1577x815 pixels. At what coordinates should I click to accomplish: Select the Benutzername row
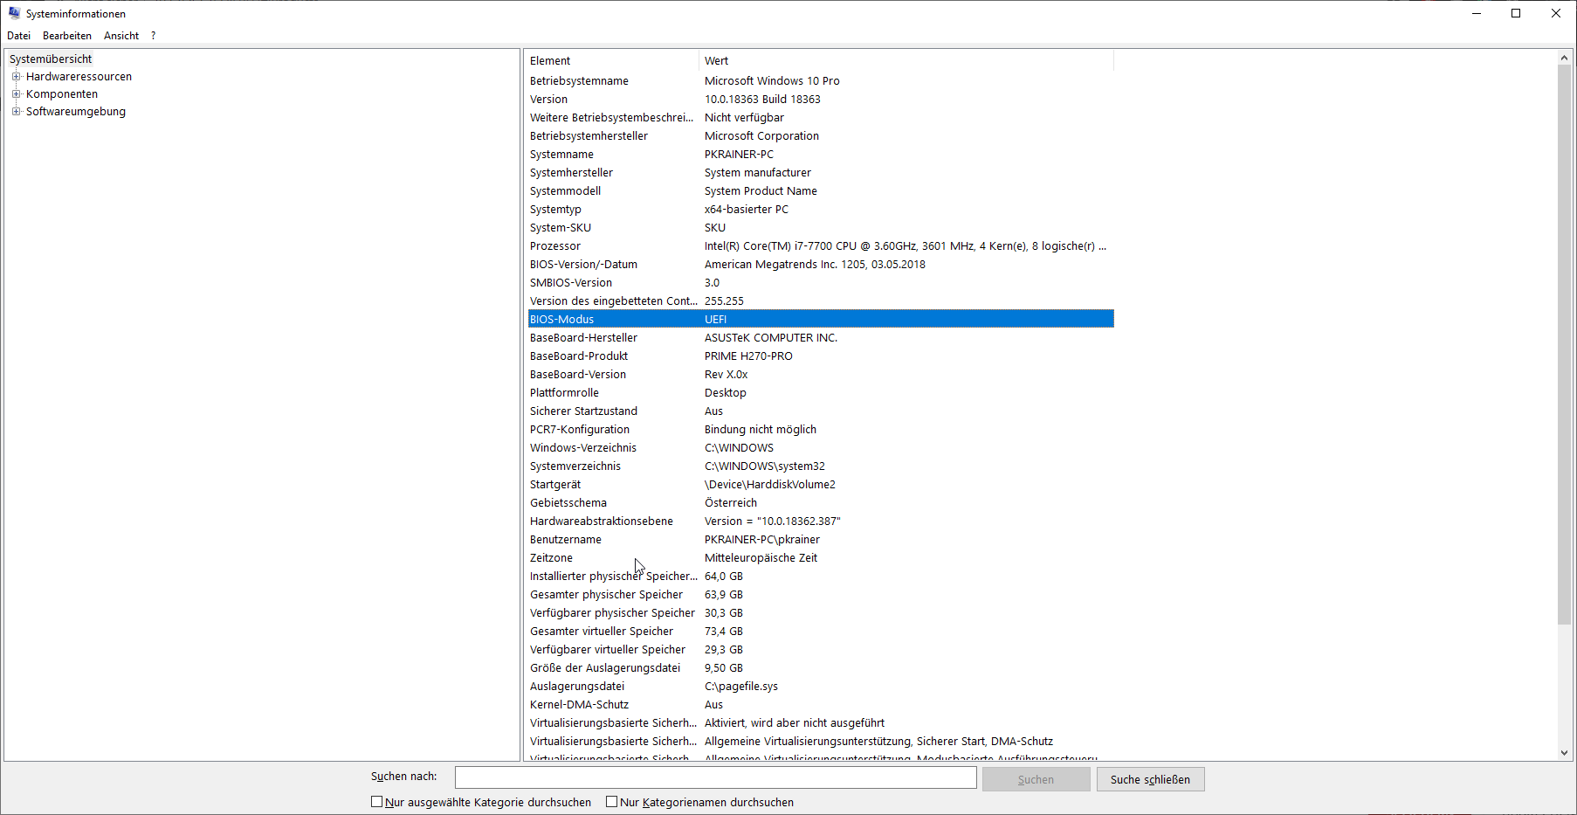click(821, 540)
